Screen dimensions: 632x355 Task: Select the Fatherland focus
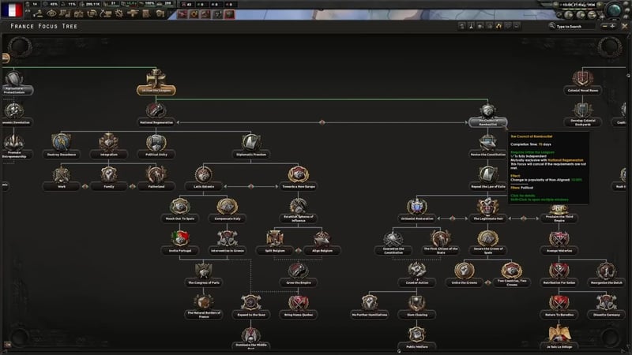pyautogui.click(x=156, y=179)
